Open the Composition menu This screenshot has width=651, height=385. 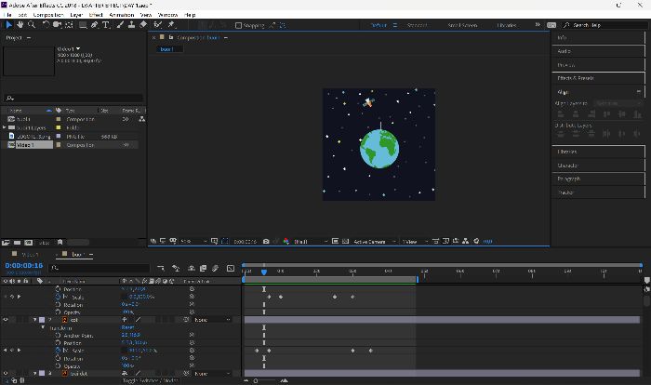point(48,15)
